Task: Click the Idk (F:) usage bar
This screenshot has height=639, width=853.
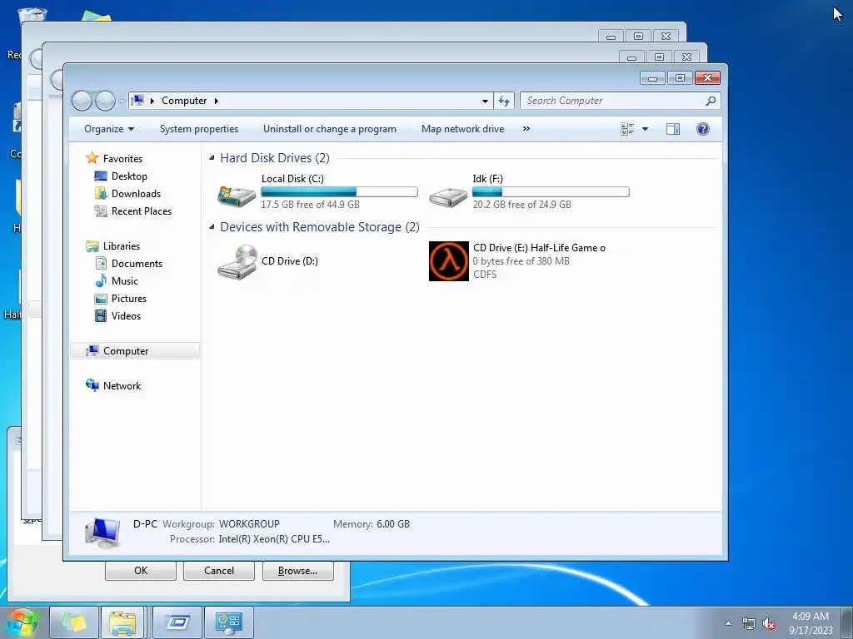Action: pos(551,192)
